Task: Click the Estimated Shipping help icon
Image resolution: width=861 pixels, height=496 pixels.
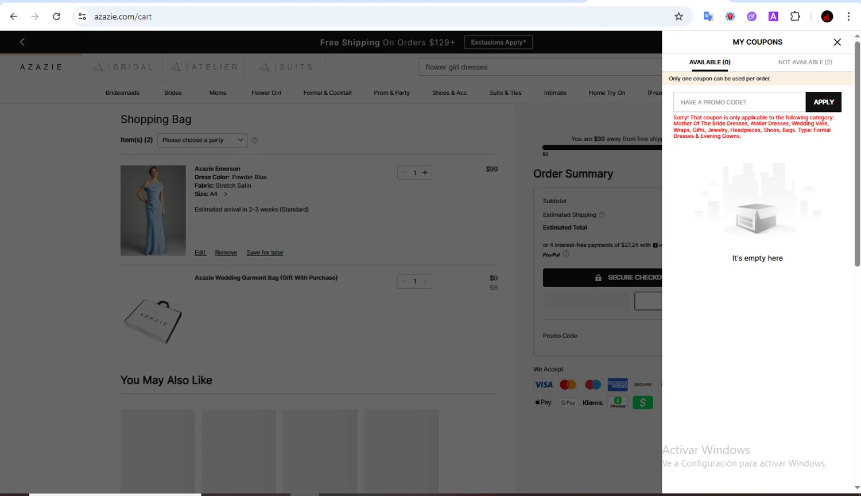Action: click(x=602, y=215)
